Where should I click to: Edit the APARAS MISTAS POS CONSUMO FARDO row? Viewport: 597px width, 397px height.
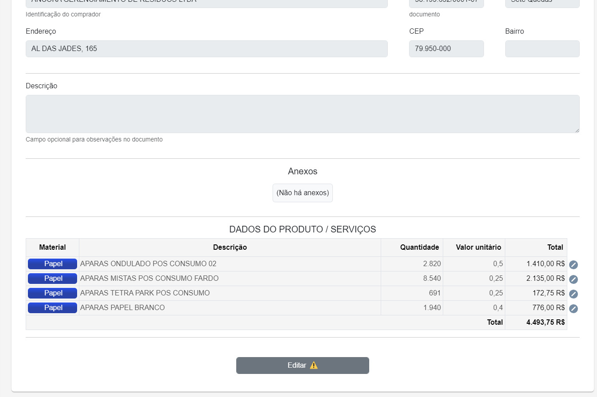coord(574,279)
